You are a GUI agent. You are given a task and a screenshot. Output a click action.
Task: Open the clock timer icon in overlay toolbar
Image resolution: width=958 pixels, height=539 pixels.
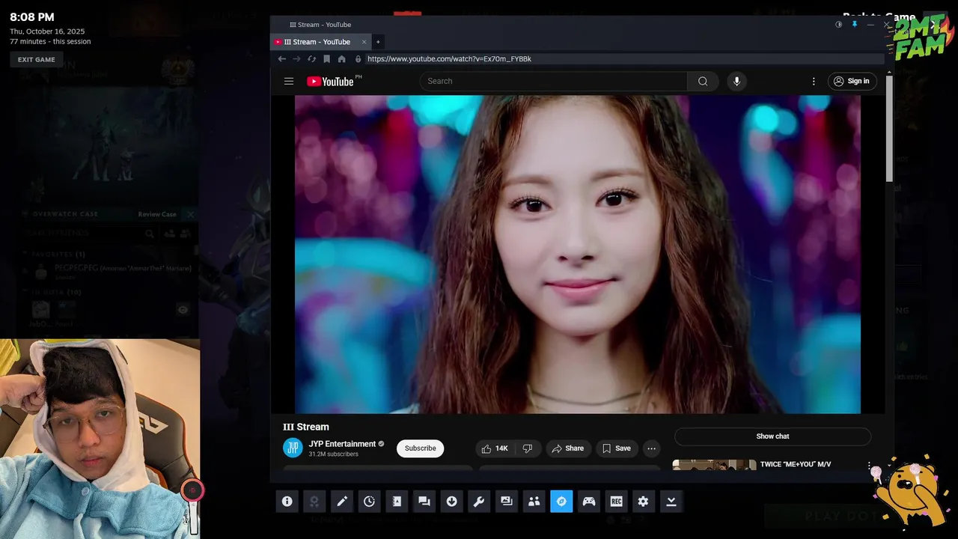point(369,502)
